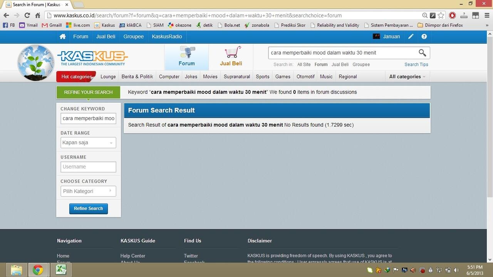Open Jual Beli in the blue top bar
The height and width of the screenshot is (277, 493).
point(106,37)
